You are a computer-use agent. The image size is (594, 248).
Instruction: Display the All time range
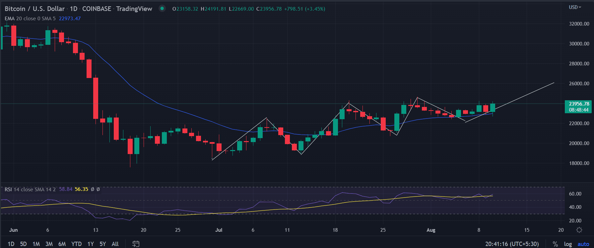click(x=115, y=244)
